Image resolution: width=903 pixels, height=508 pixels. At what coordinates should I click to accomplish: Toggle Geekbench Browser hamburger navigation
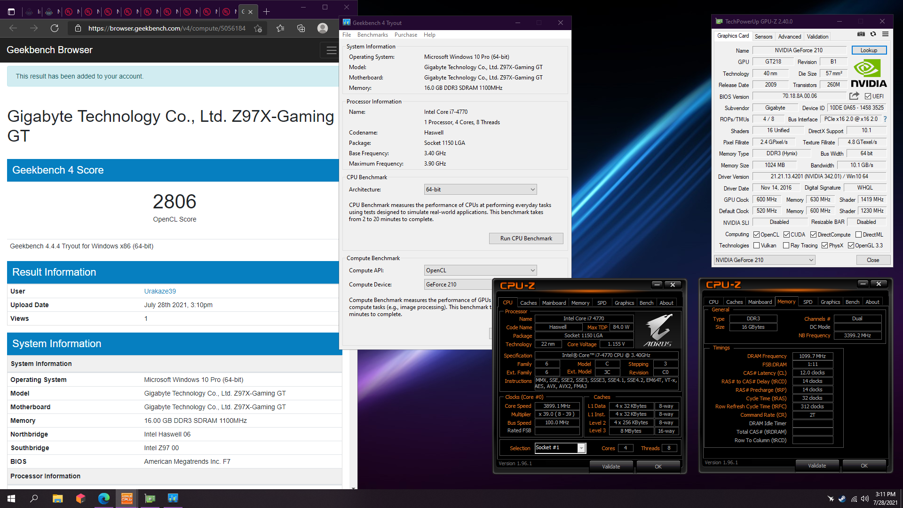click(331, 50)
